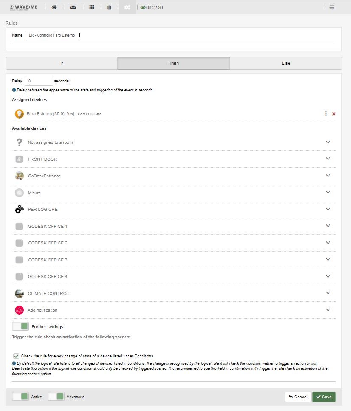
Task: Go to the home dashboard icon
Action: (x=54, y=7)
